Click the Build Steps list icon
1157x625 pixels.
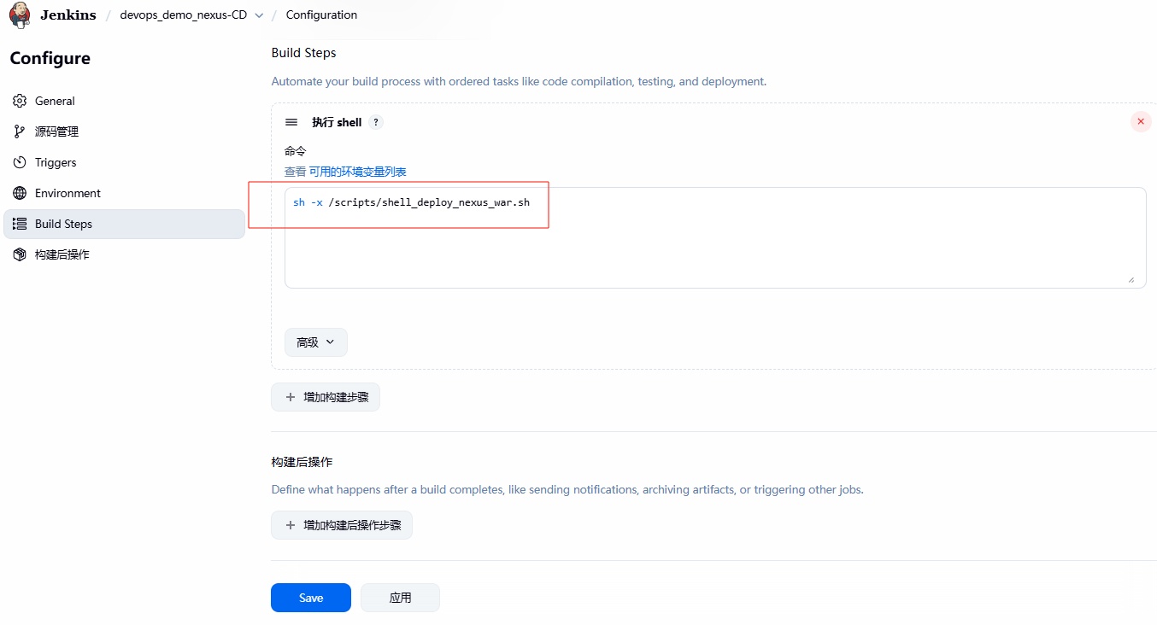click(20, 224)
